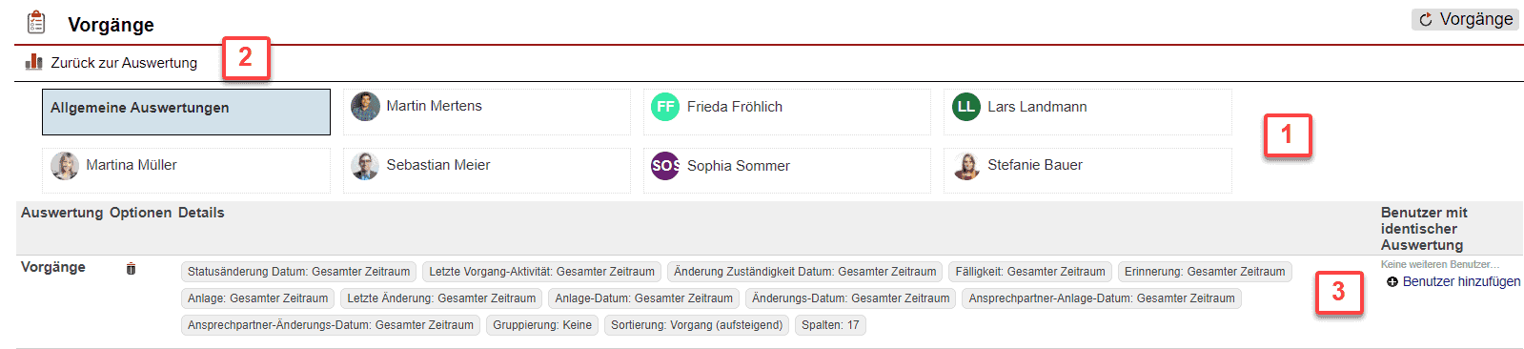Open the Spalten: 17 option chip
This screenshot has height=349, width=1524.
click(830, 325)
